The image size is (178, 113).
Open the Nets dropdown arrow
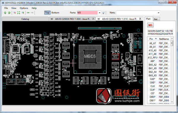tap(158, 13)
